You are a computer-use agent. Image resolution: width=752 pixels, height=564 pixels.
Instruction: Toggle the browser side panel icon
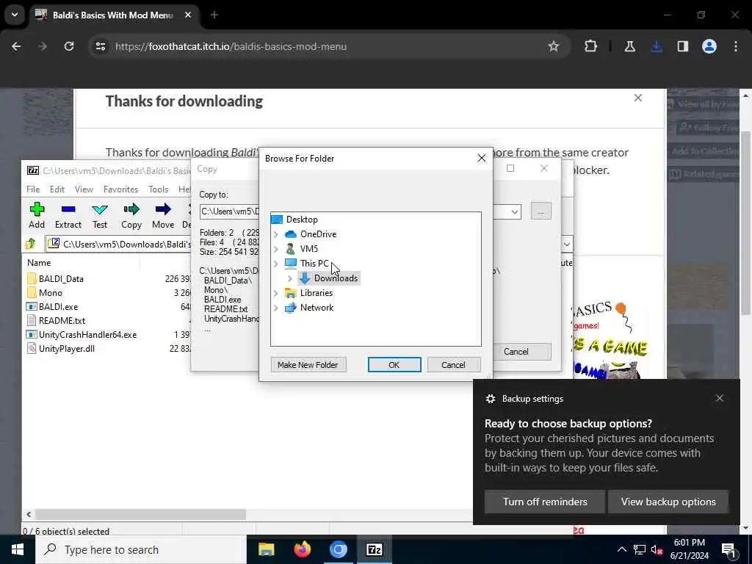click(x=683, y=46)
